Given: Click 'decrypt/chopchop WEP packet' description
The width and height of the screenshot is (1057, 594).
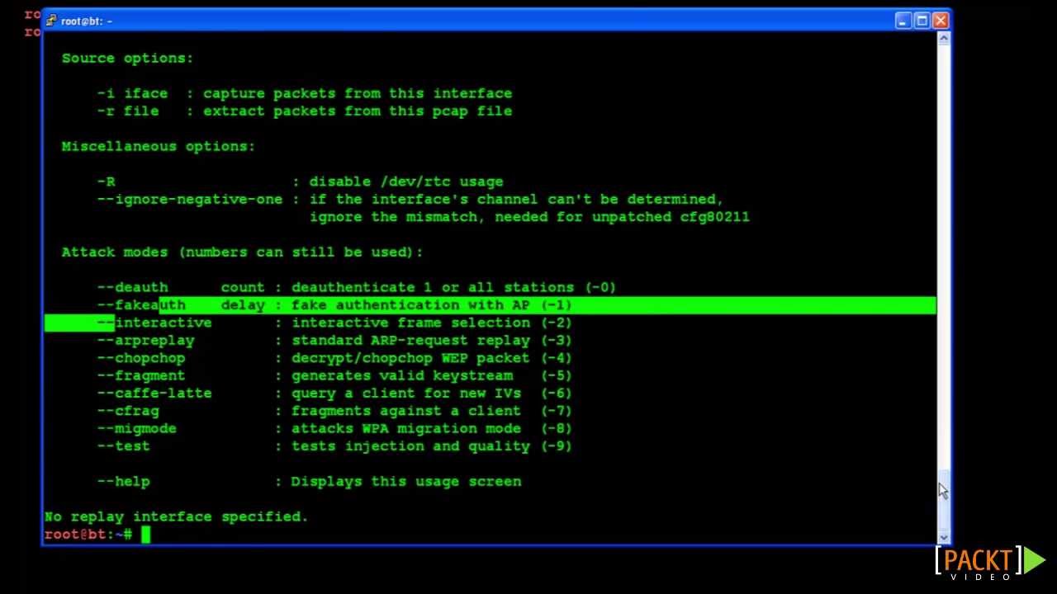Looking at the screenshot, I should [x=410, y=359].
